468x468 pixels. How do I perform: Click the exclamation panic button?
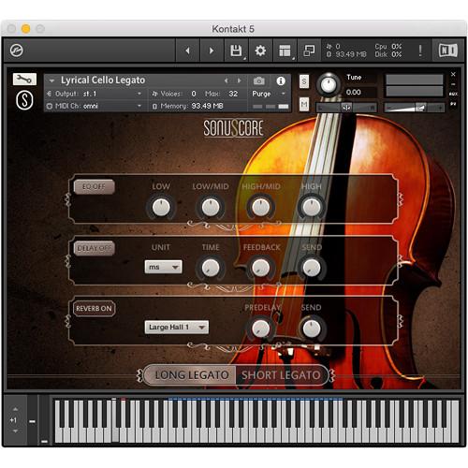420,51
